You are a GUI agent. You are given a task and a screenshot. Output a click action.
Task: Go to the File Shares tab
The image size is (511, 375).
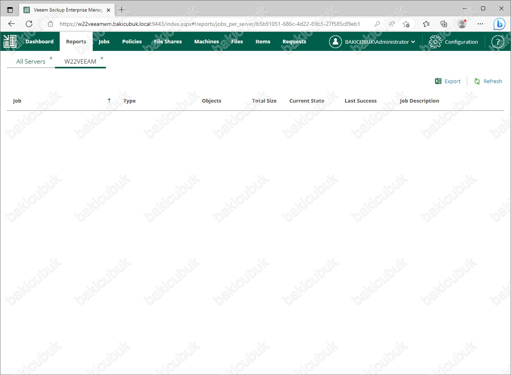[168, 41]
